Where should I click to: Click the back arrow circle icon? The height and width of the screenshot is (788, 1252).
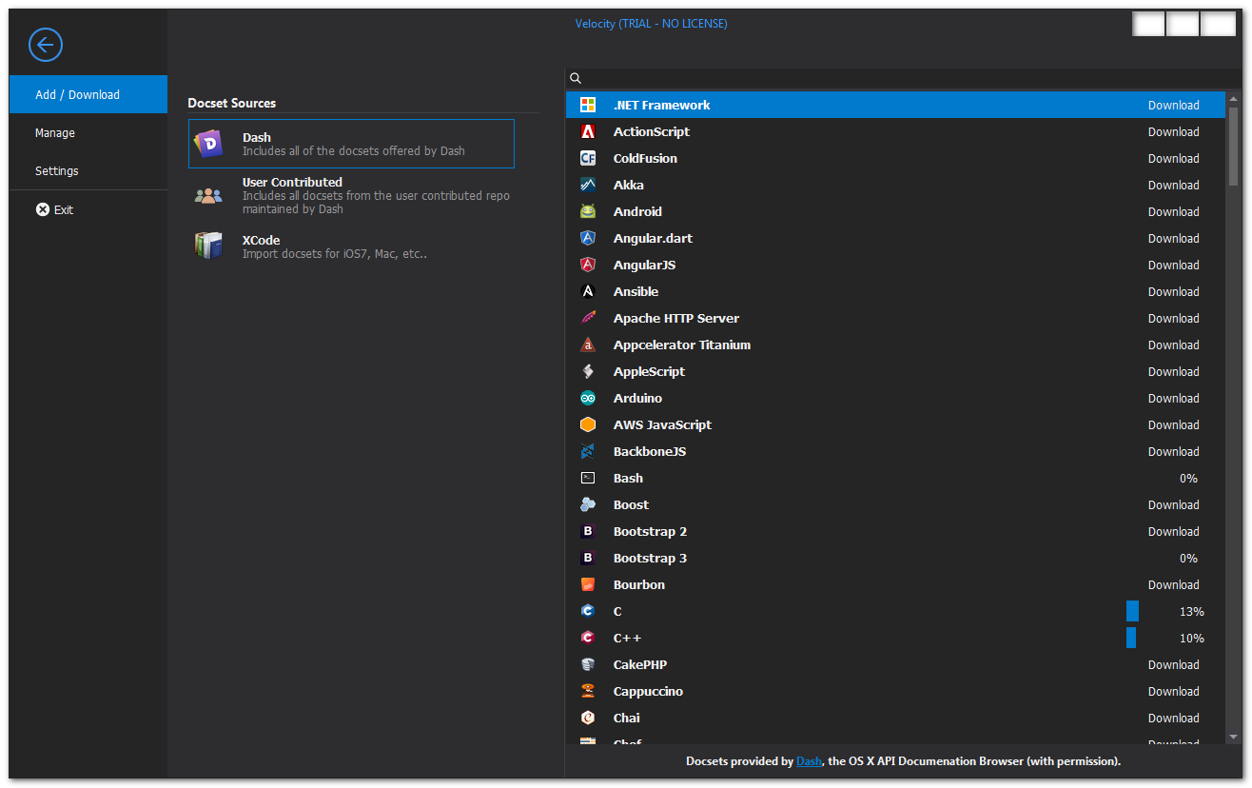point(46,45)
